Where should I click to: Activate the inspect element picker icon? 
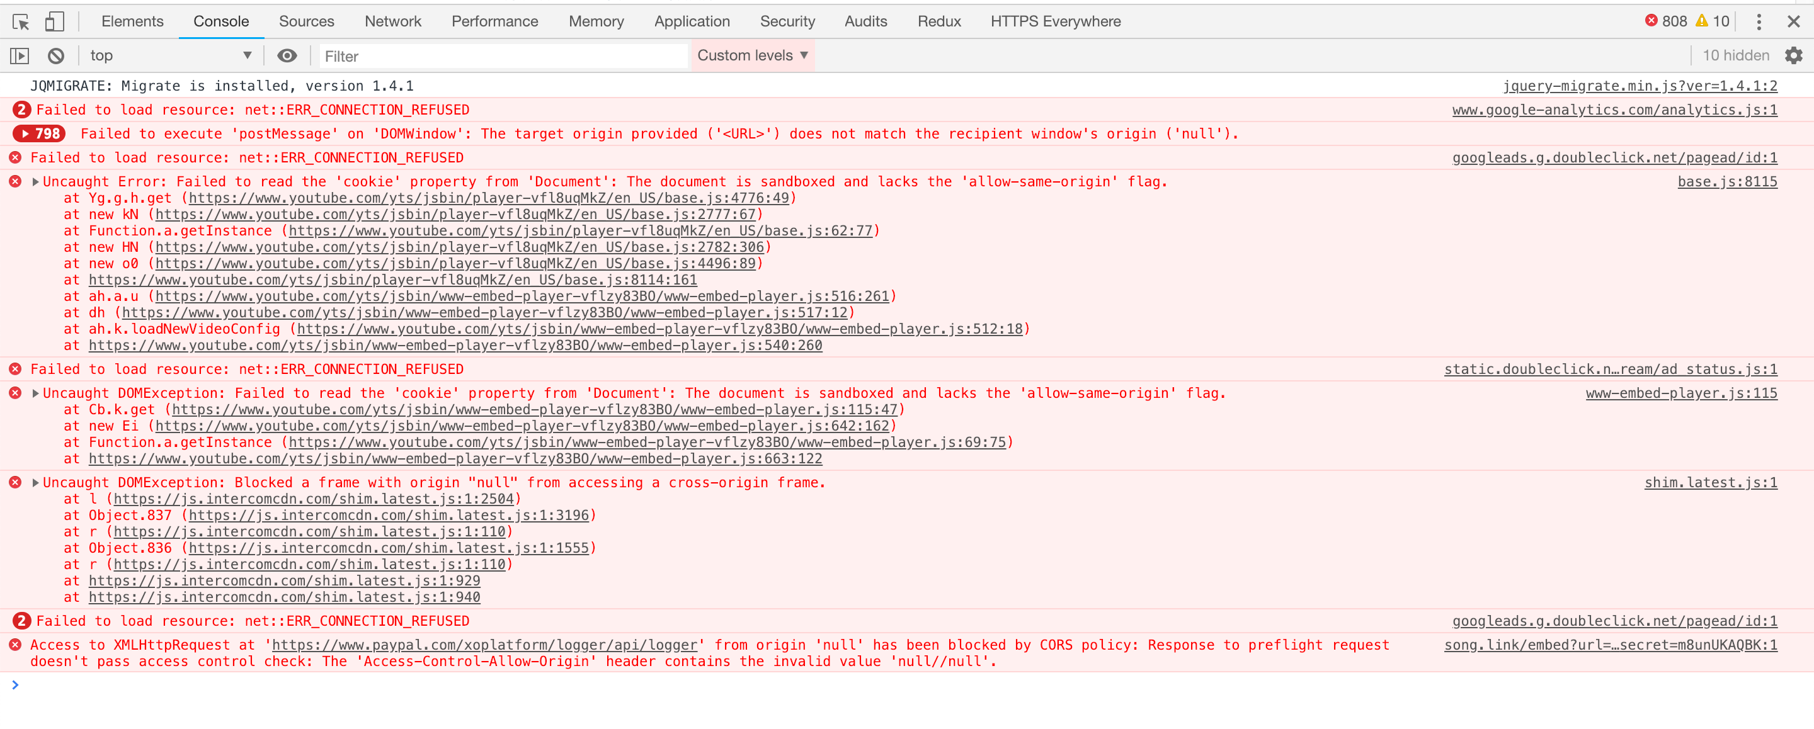coord(21,22)
